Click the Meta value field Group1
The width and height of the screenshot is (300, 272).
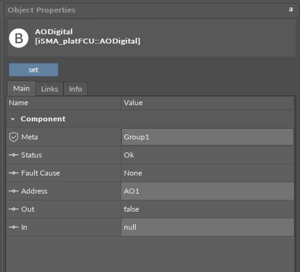click(207, 137)
